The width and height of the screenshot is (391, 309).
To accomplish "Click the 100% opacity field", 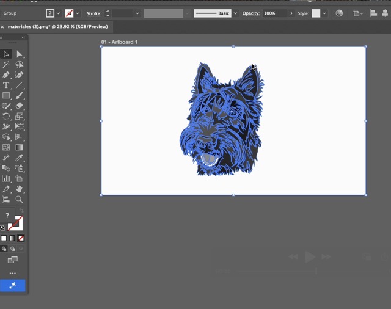I will pos(275,13).
